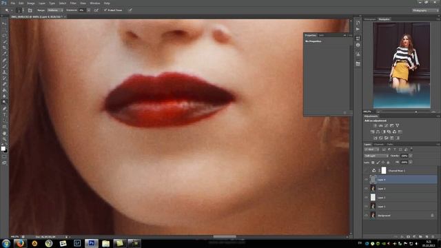Open the Range dropdown (Midtones)
The width and height of the screenshot is (441, 248).
[55, 10]
